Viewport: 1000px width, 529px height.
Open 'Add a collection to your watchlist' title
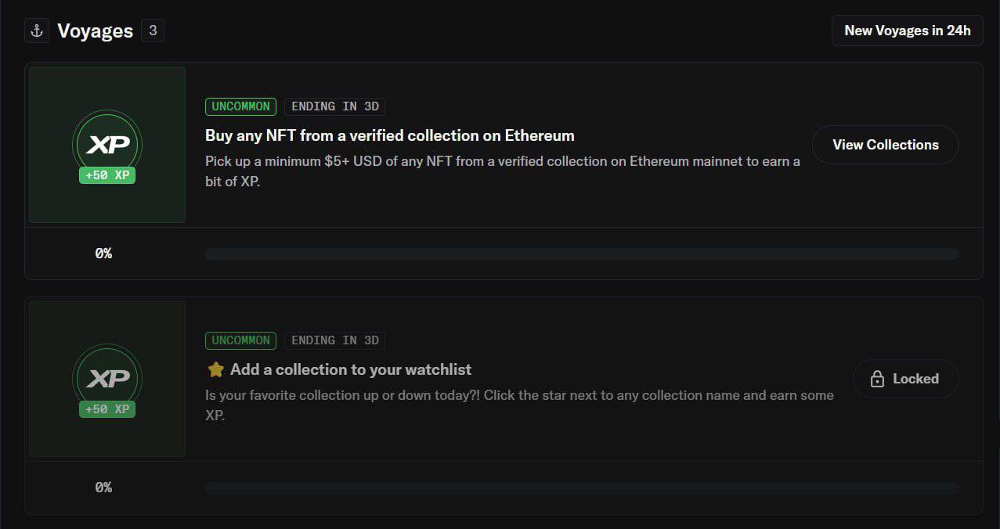[351, 369]
